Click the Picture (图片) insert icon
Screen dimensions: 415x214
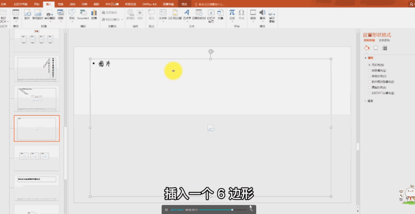point(27,12)
